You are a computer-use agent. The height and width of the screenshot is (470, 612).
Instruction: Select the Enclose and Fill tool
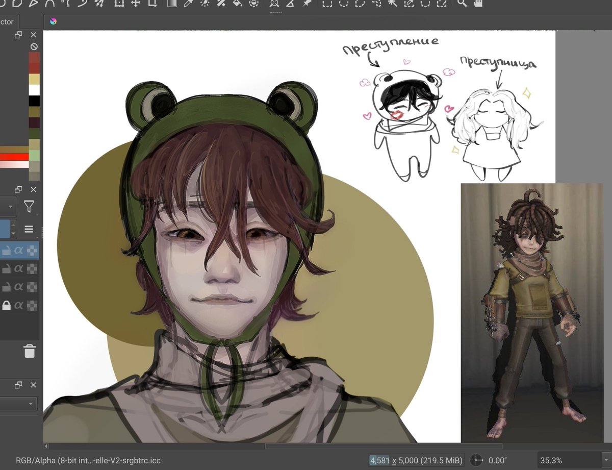coord(253,3)
